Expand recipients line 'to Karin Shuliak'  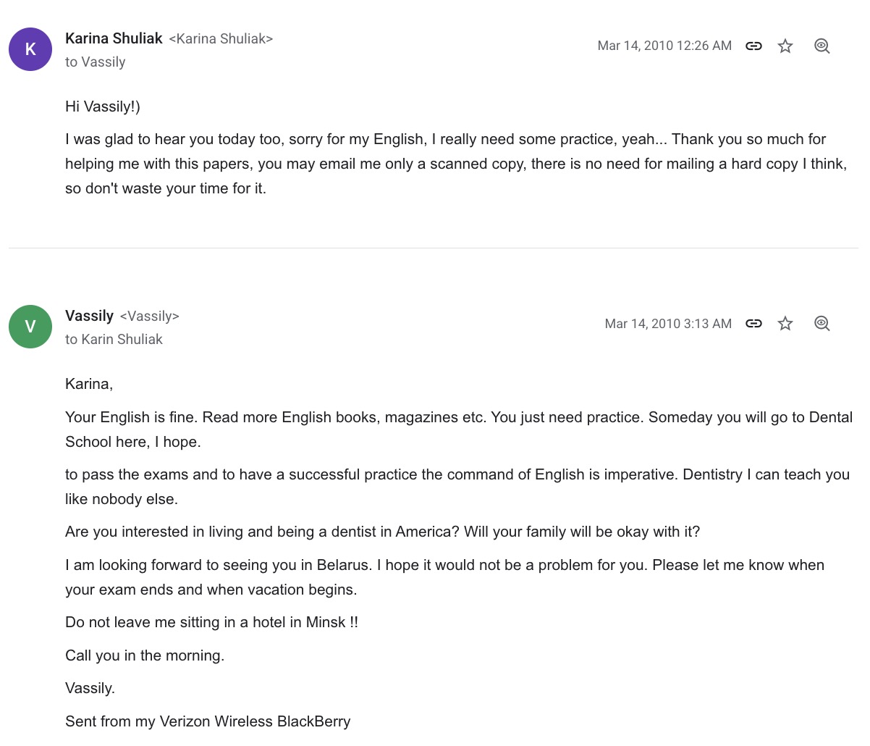[114, 339]
